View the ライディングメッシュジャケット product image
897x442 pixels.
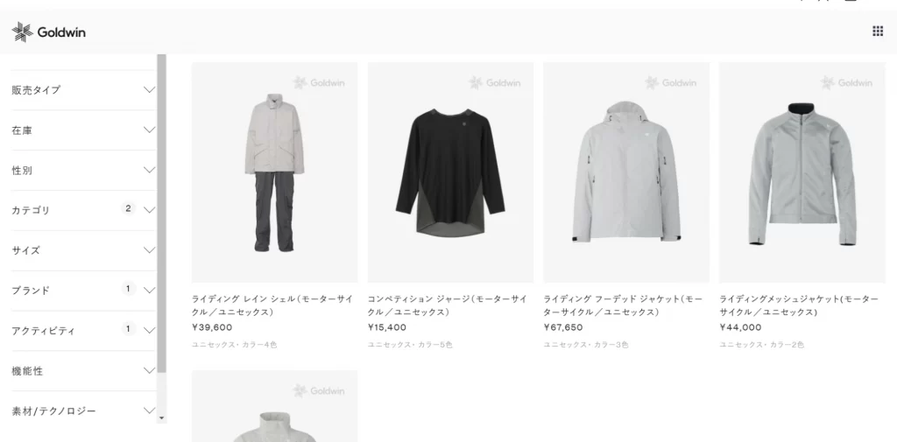802,172
